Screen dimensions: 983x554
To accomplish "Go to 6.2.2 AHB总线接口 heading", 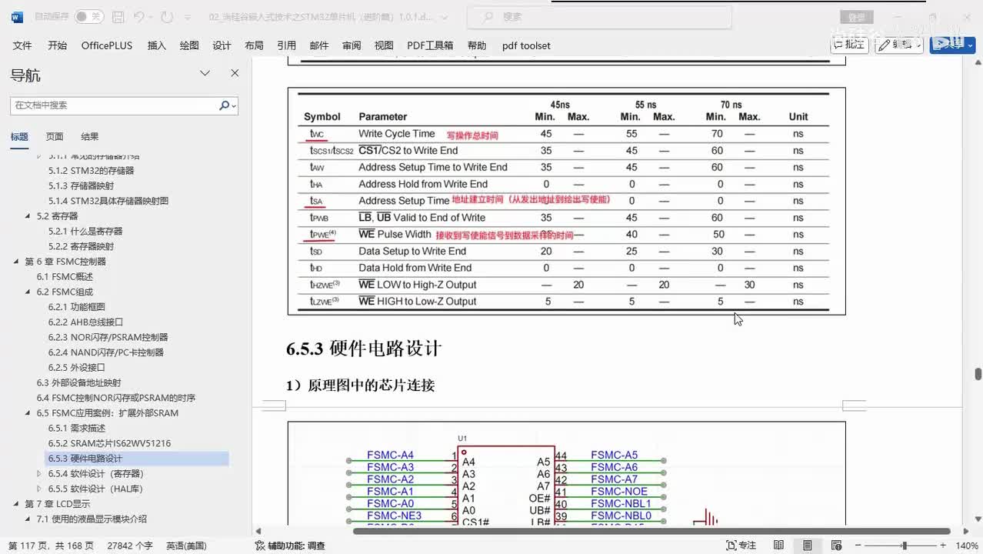I will tap(85, 322).
